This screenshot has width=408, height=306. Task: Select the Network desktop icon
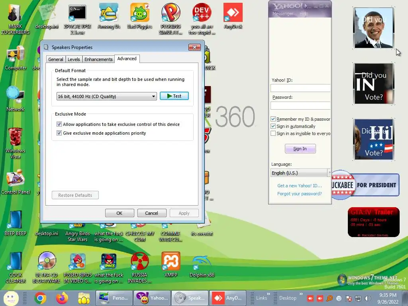click(16, 99)
